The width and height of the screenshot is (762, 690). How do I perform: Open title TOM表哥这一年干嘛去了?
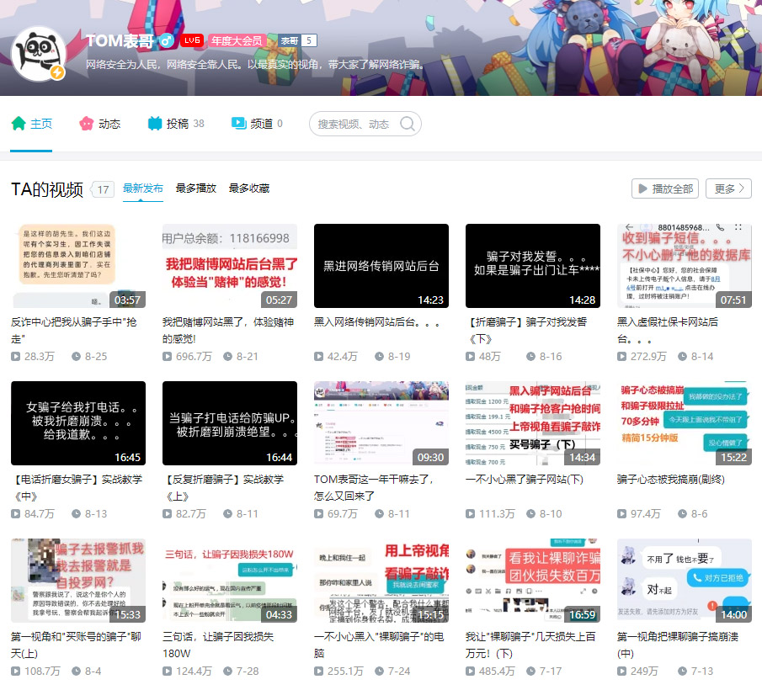coord(374,487)
